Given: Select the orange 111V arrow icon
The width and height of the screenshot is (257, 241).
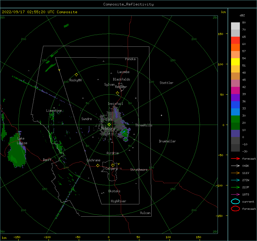Looking at the screenshot, I should [235, 173].
